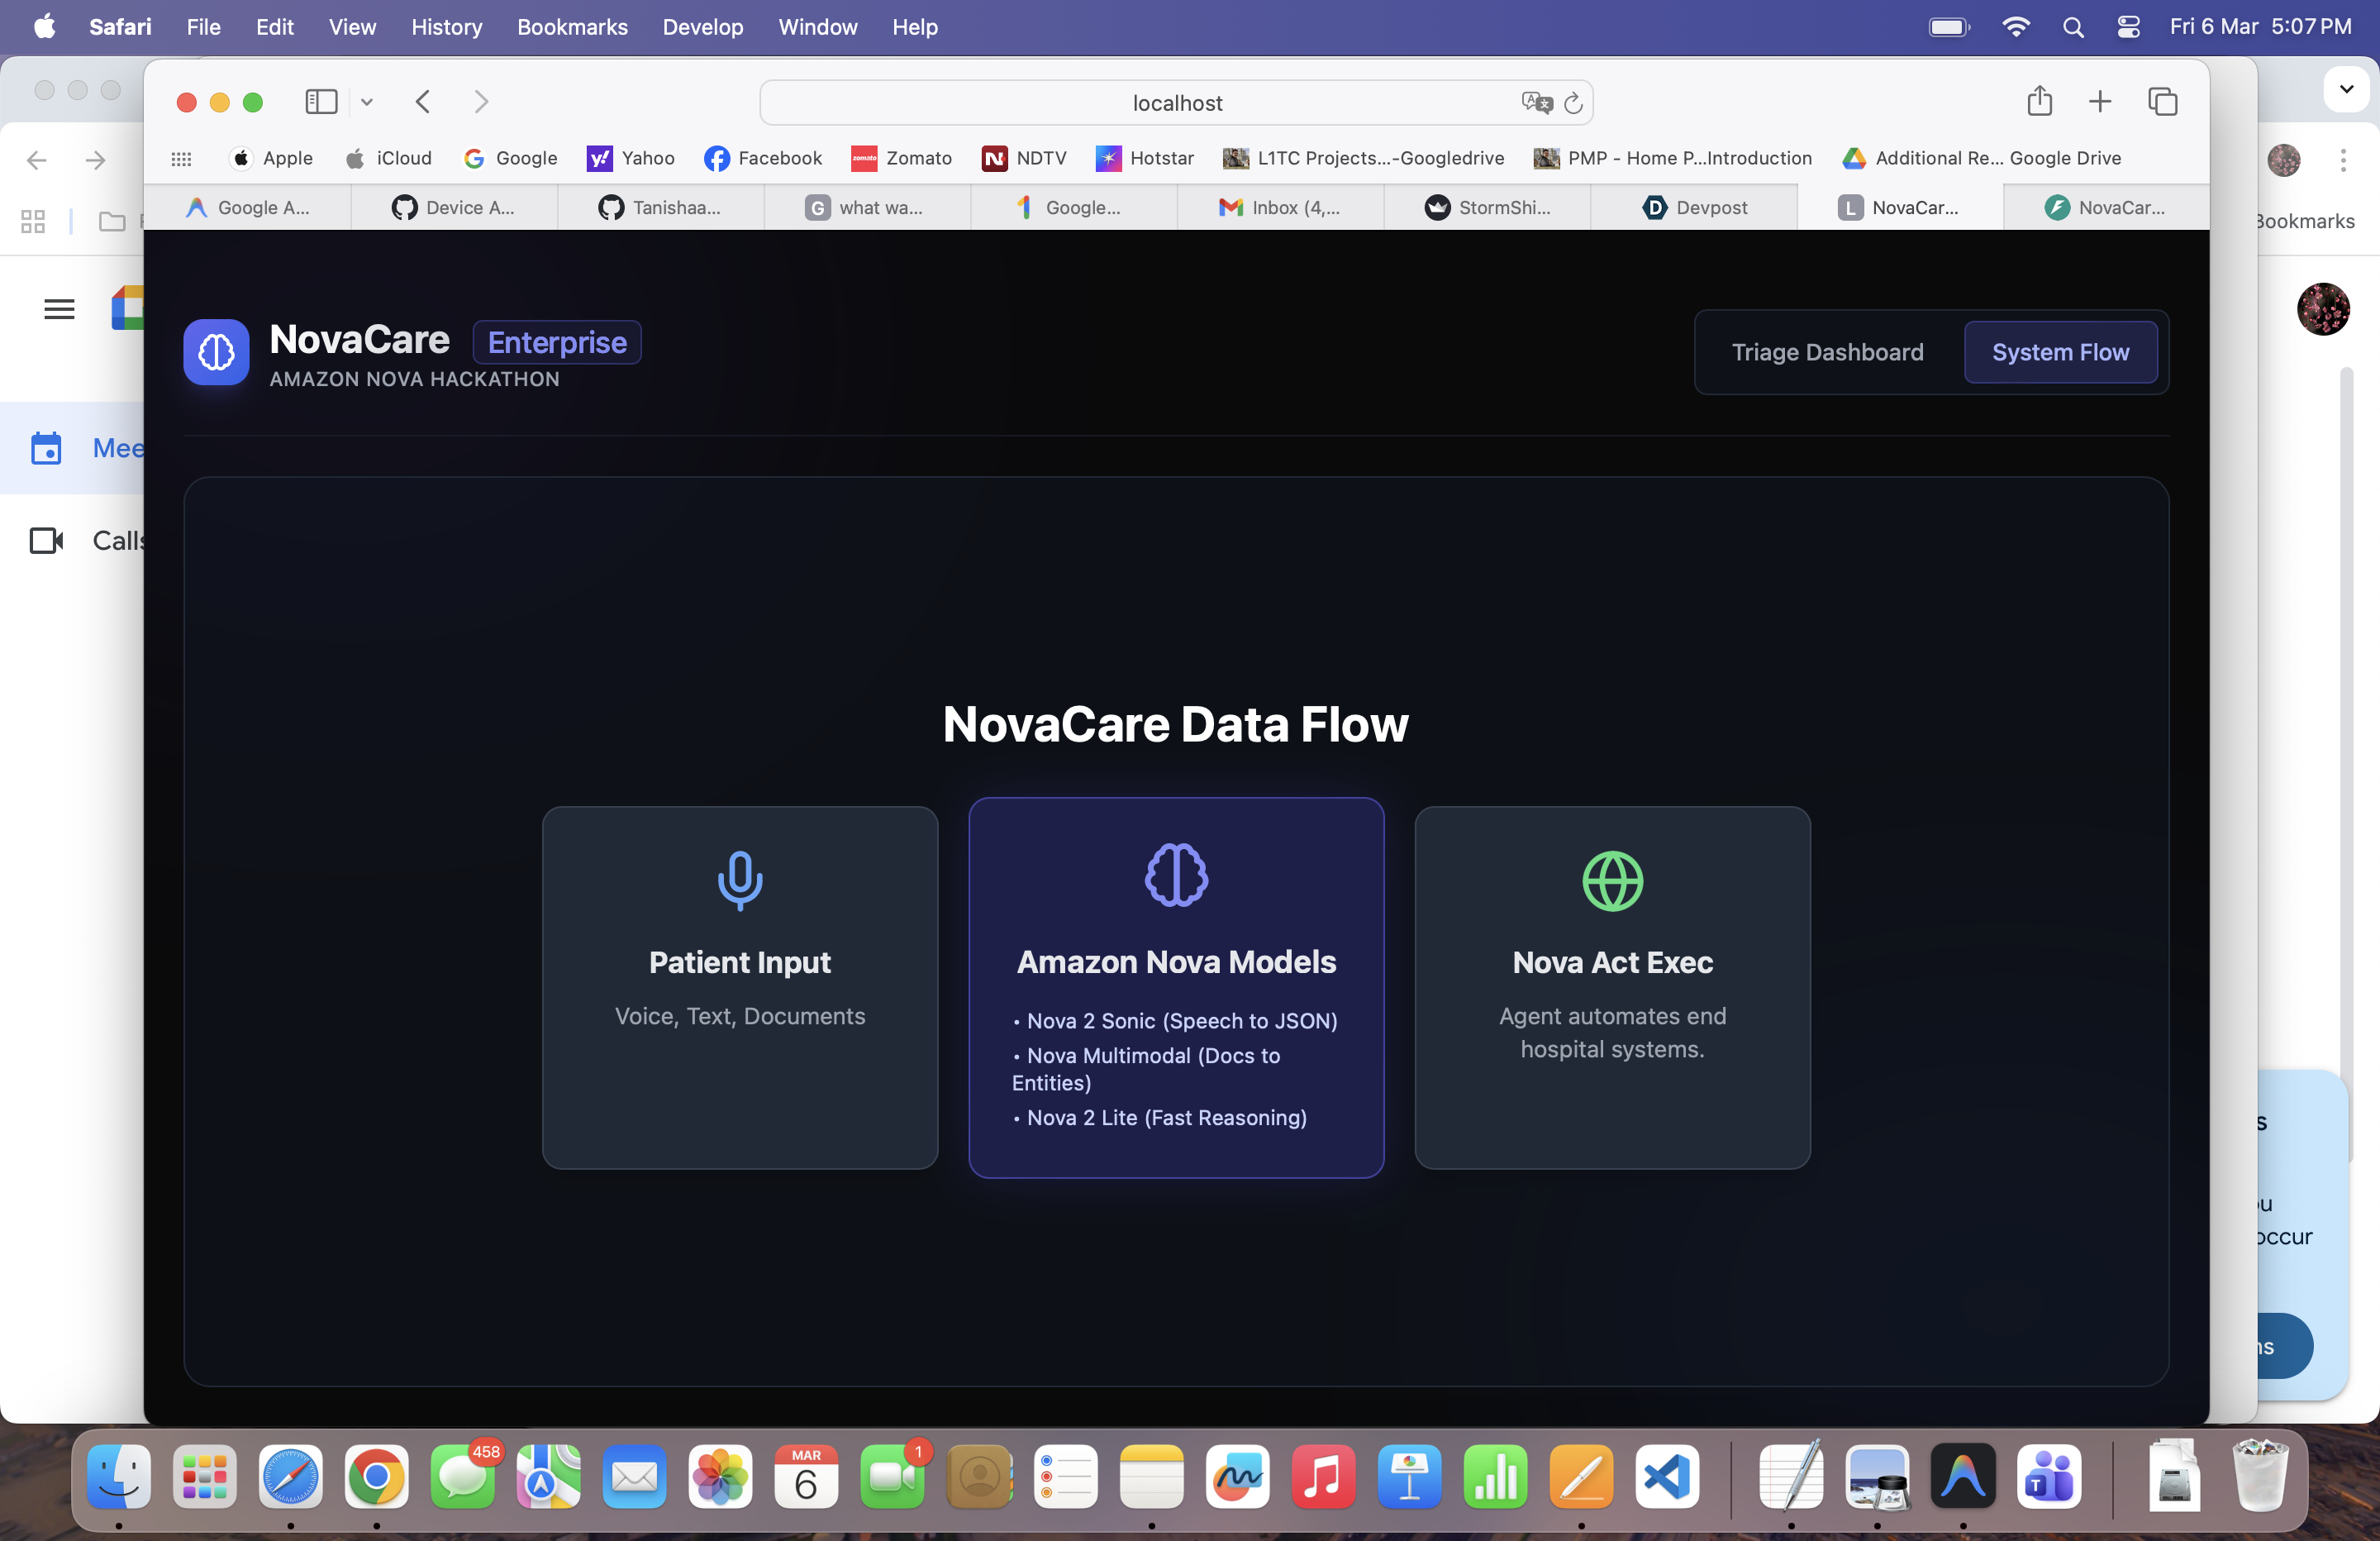Click the Amazon Nova Models brain icon
This screenshot has width=2380, height=1541.
[1176, 875]
